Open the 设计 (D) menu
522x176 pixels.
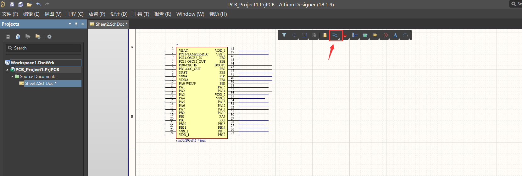click(x=119, y=14)
